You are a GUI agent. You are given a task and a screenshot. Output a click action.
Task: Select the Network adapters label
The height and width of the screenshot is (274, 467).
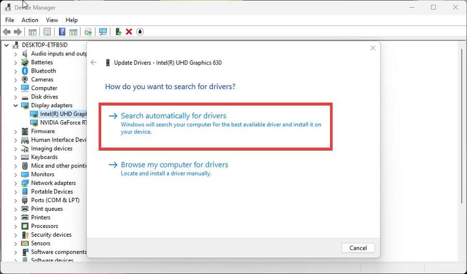53,183
